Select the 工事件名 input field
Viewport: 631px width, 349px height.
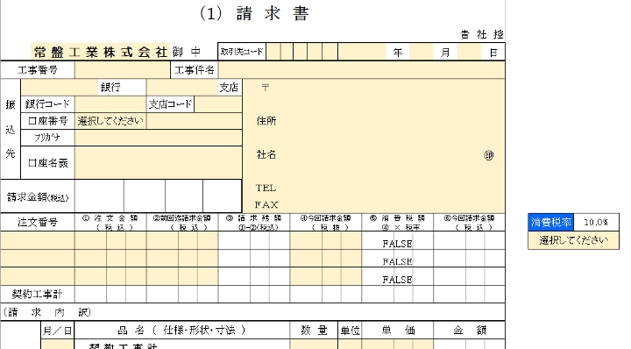pos(361,70)
